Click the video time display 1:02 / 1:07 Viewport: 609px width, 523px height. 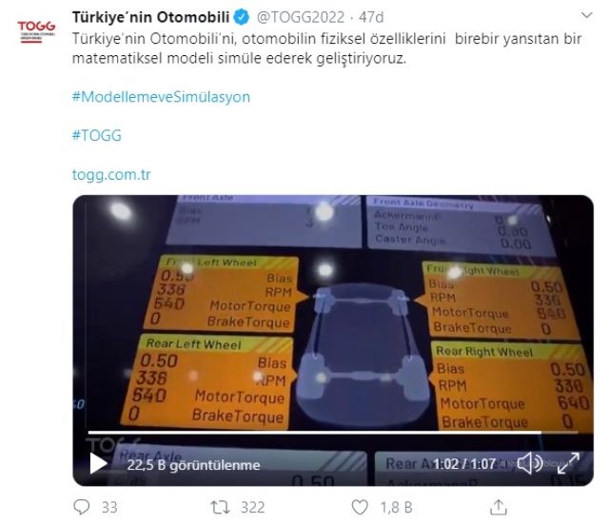click(464, 464)
